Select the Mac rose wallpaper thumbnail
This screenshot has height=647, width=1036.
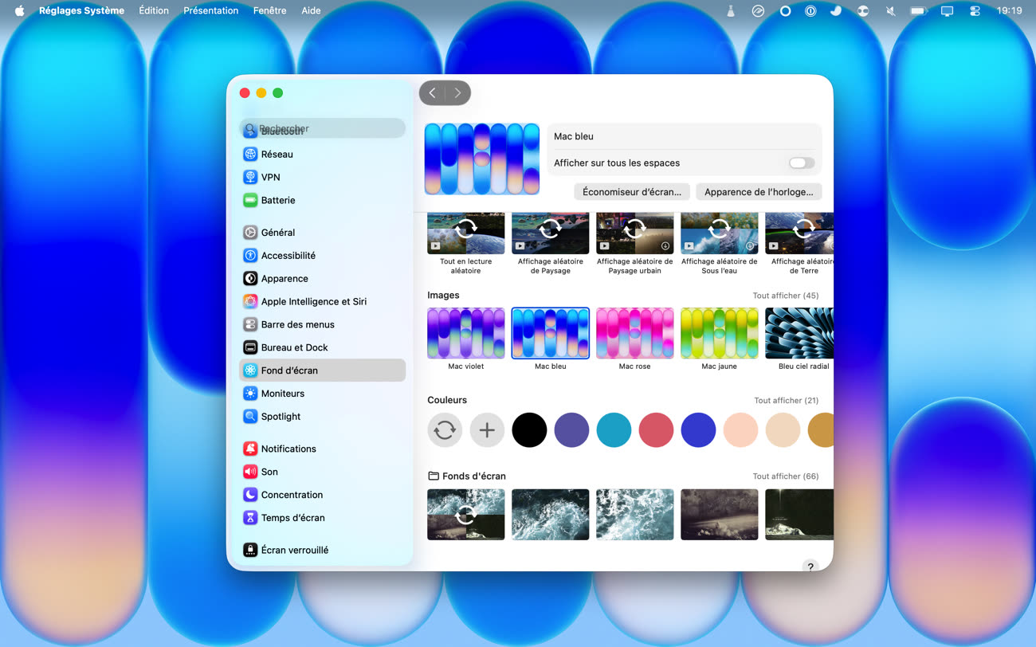click(634, 333)
